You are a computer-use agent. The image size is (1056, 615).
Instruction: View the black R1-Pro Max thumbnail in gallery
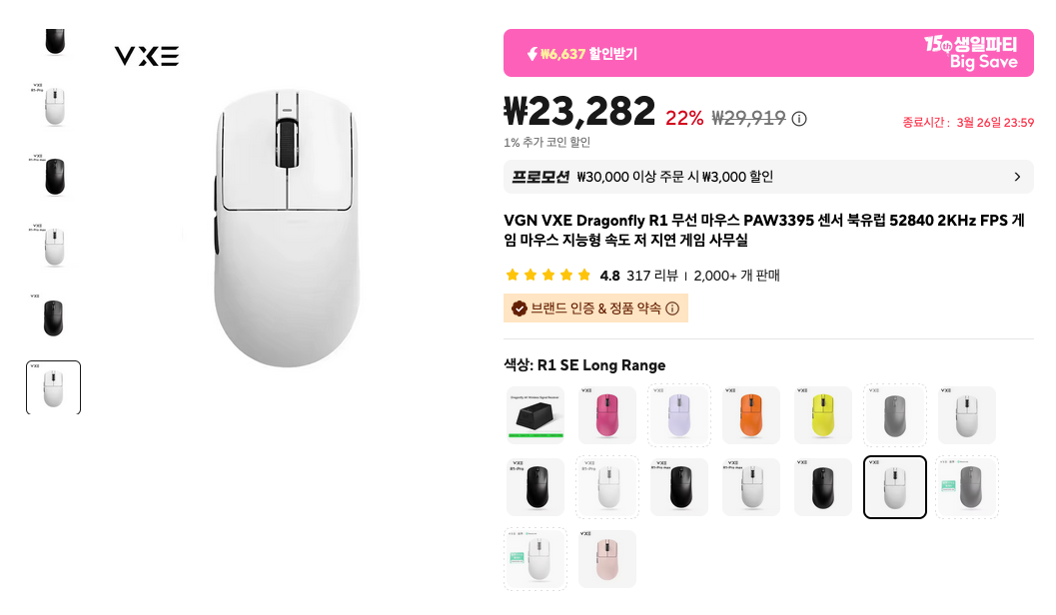(x=54, y=177)
